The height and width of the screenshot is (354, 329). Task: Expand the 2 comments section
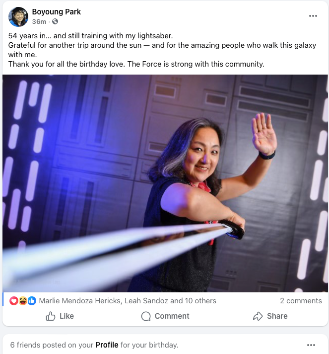301,301
